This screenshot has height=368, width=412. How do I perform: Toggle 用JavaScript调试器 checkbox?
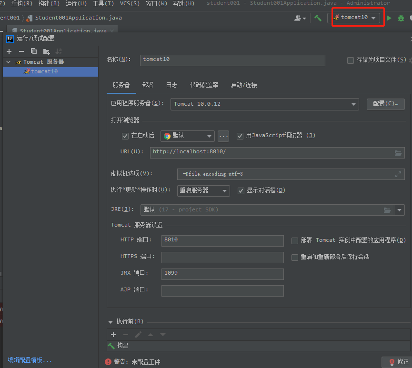click(240, 136)
